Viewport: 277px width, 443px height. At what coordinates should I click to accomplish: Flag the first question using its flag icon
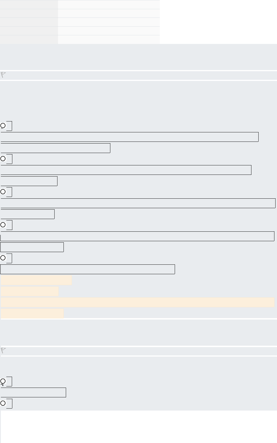3,75
